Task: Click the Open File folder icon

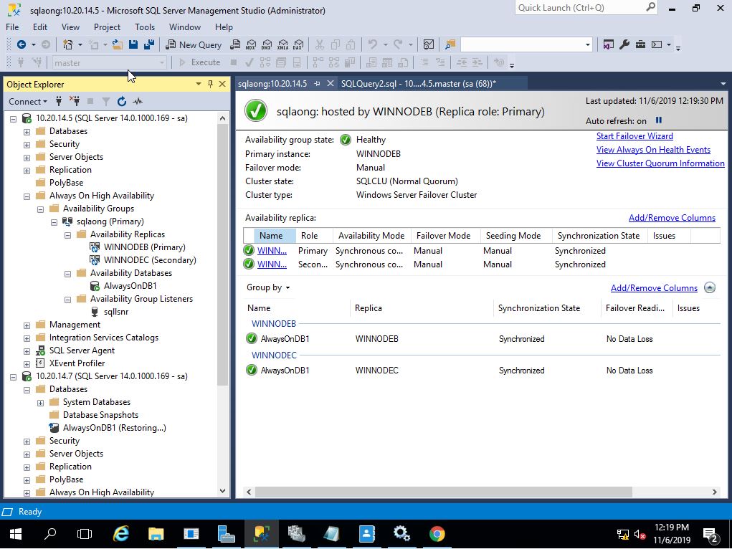Action: point(118,44)
